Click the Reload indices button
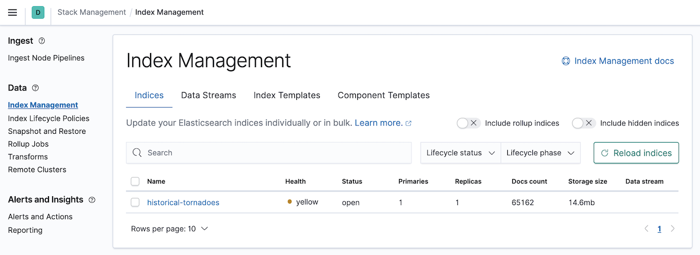The image size is (700, 255). pyautogui.click(x=636, y=153)
